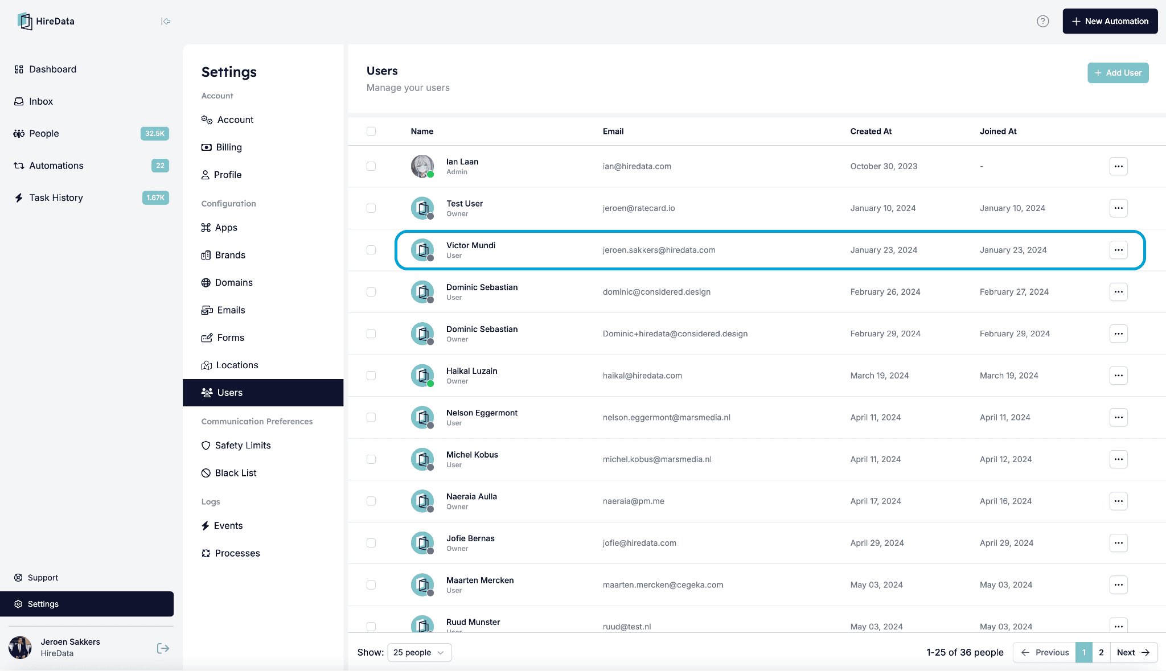Image resolution: width=1166 pixels, height=671 pixels.
Task: Check the box for Nelson Eggermont
Action: [371, 417]
